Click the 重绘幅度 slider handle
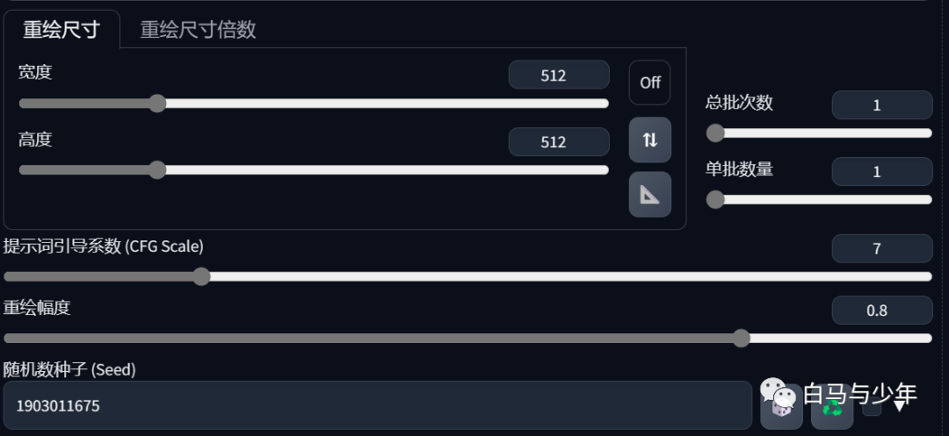Viewport: 949px width, 436px height. pos(742,338)
